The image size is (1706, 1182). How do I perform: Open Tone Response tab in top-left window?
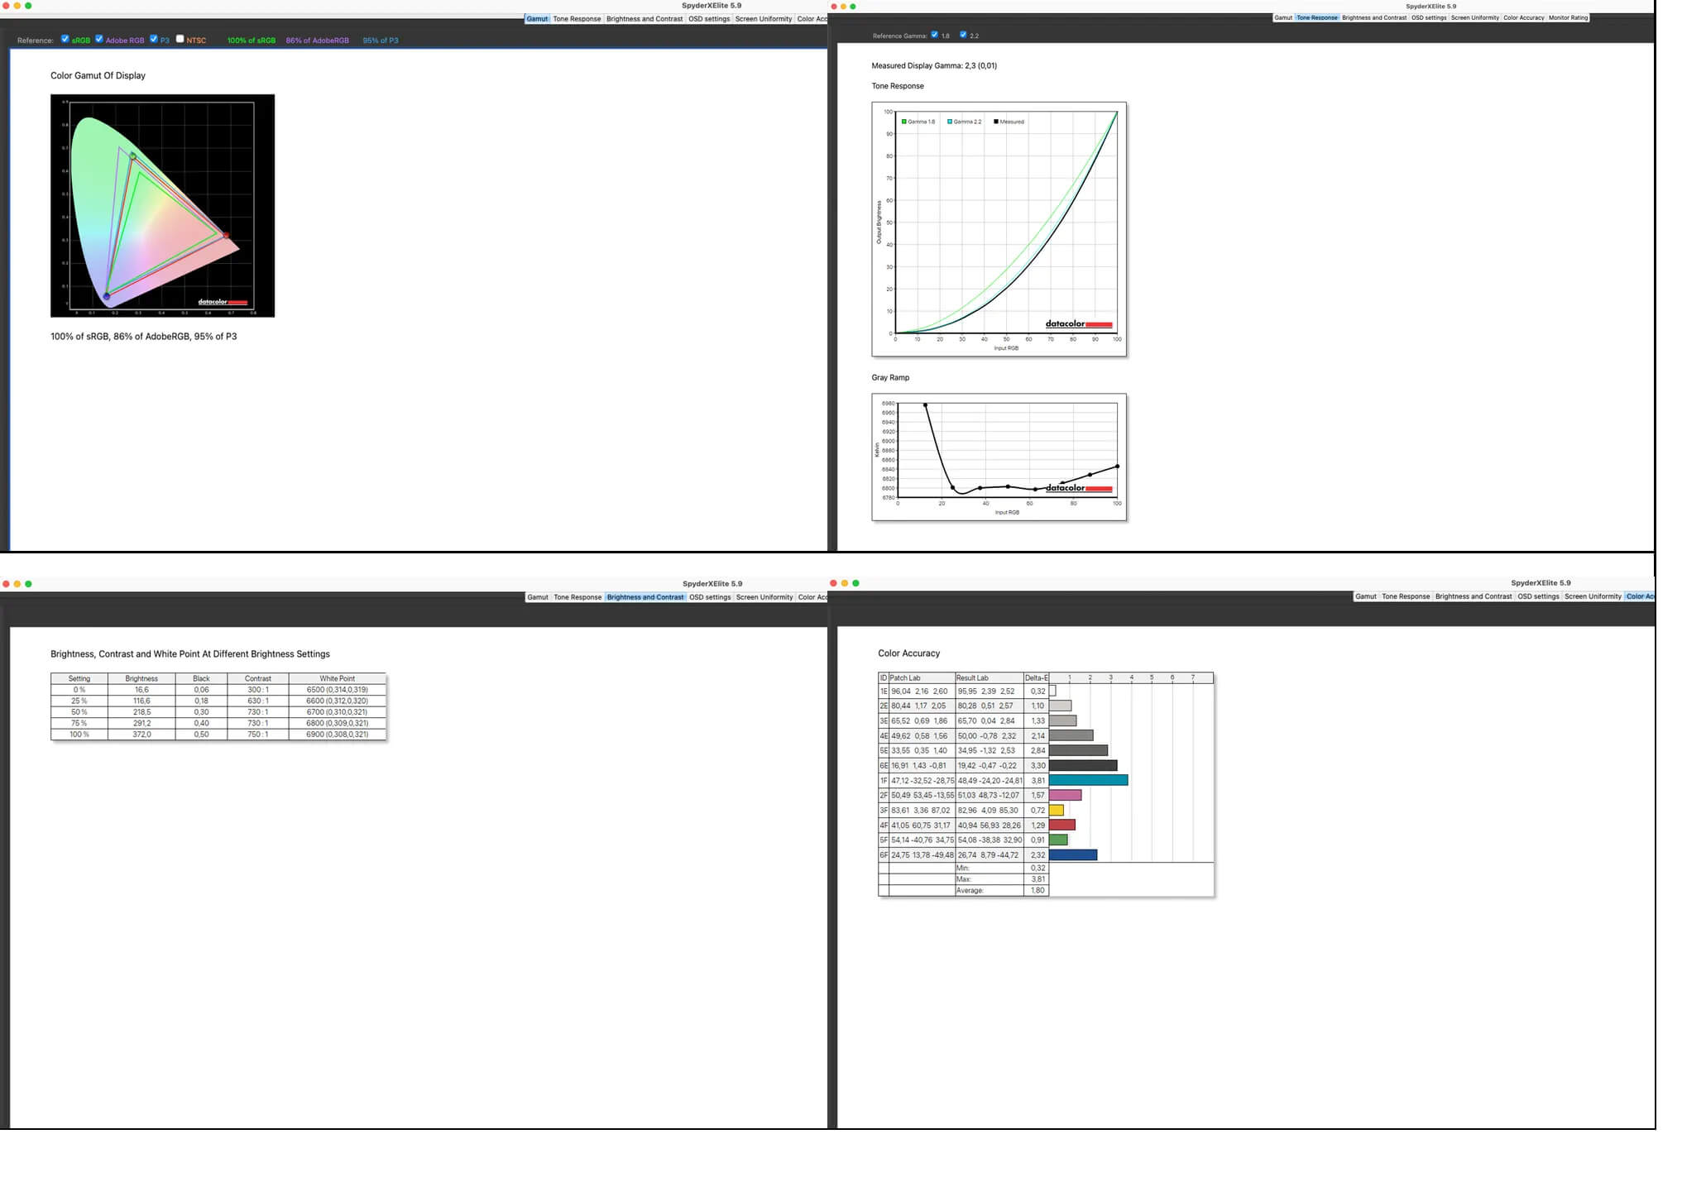point(577,19)
